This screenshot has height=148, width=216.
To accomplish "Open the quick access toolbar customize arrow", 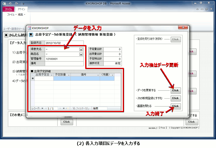I will 23,4.
